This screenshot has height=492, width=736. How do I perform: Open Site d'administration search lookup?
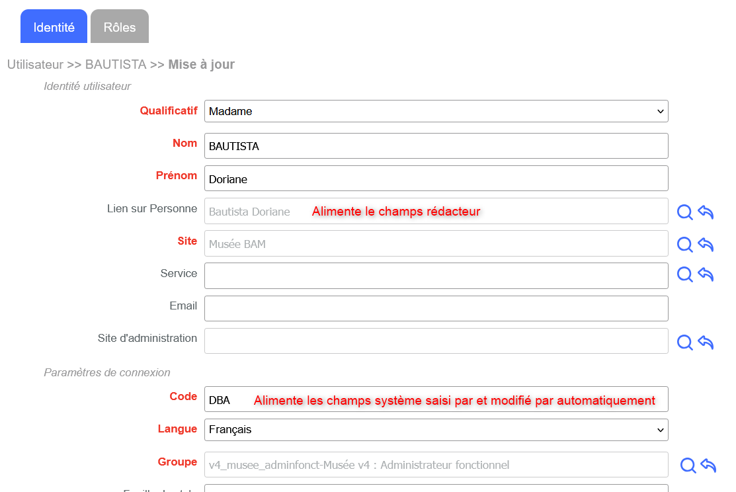click(x=685, y=342)
